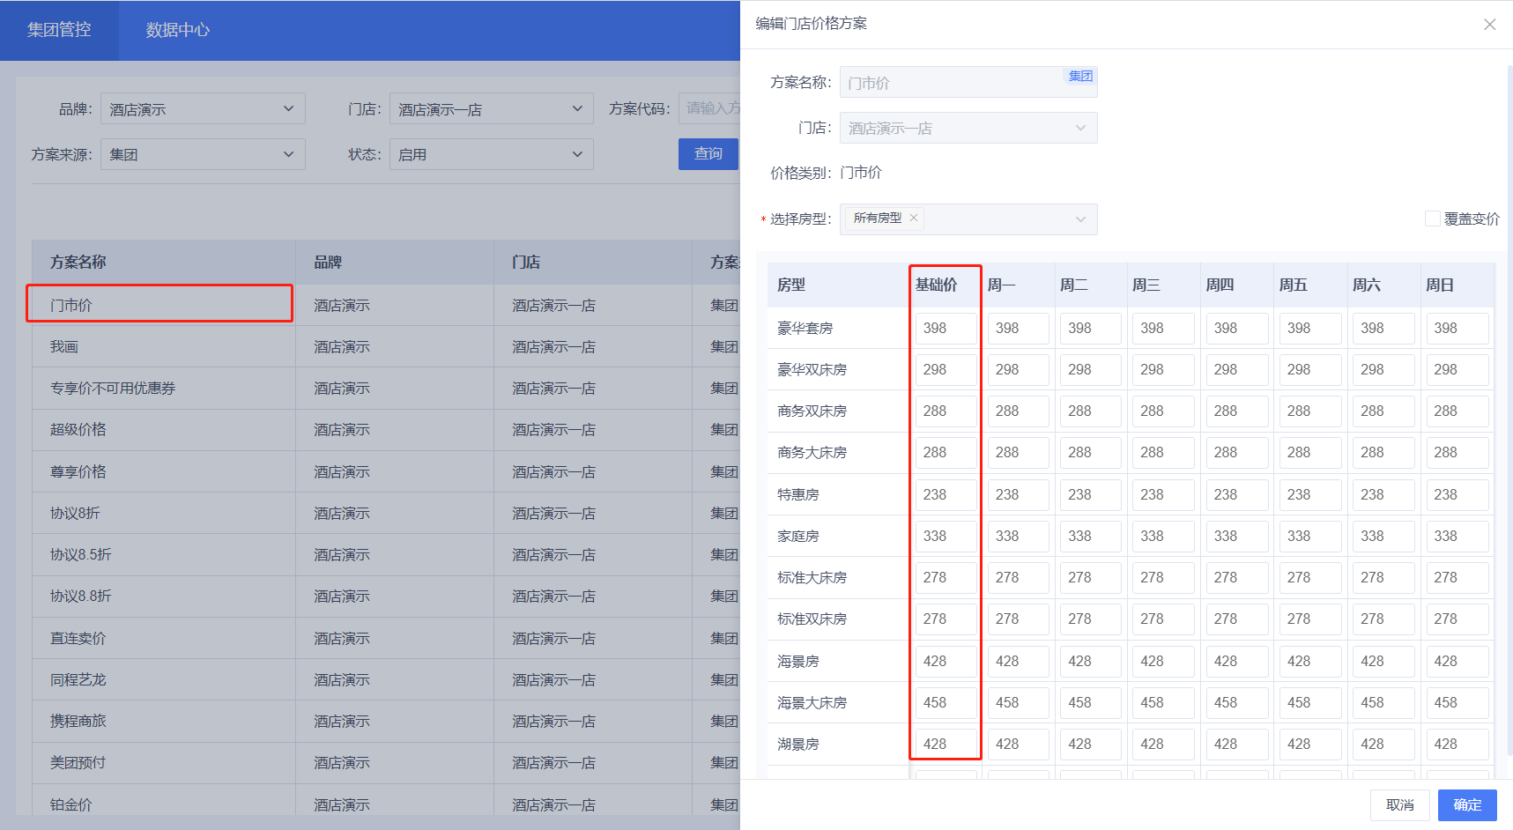Click the 方案名称 input field in the dialog
The image size is (1513, 830).
pyautogui.click(x=968, y=82)
